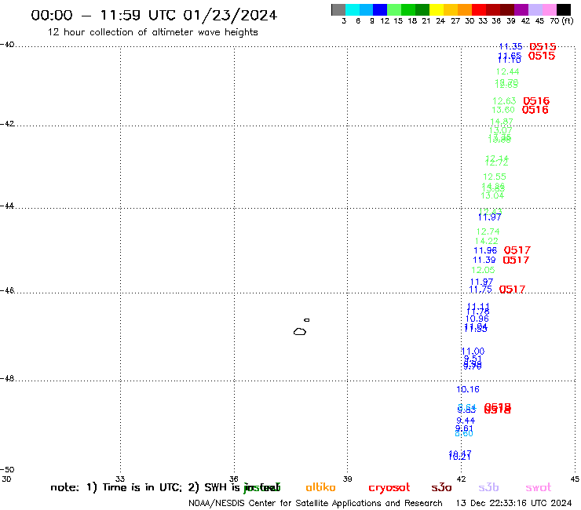Viewport: 581px width, 510px height.
Task: Click the pink swatch in the color scale
Action: pos(549,9)
